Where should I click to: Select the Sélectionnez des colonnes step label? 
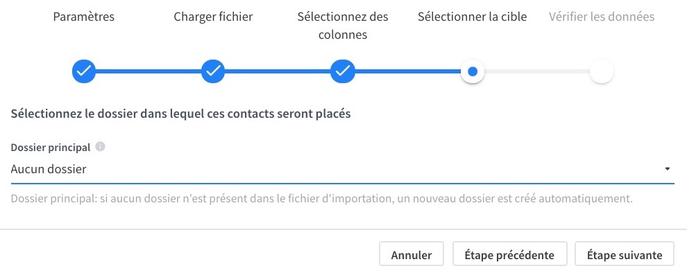pos(343,26)
